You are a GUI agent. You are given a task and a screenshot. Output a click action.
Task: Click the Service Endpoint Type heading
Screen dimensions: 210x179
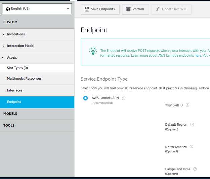coord(104,79)
